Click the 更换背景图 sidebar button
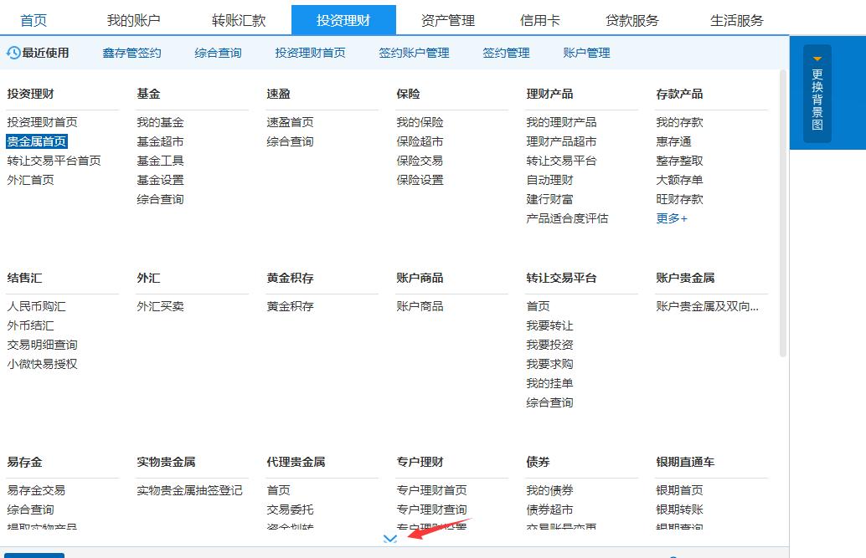The height and width of the screenshot is (558, 866). point(814,92)
